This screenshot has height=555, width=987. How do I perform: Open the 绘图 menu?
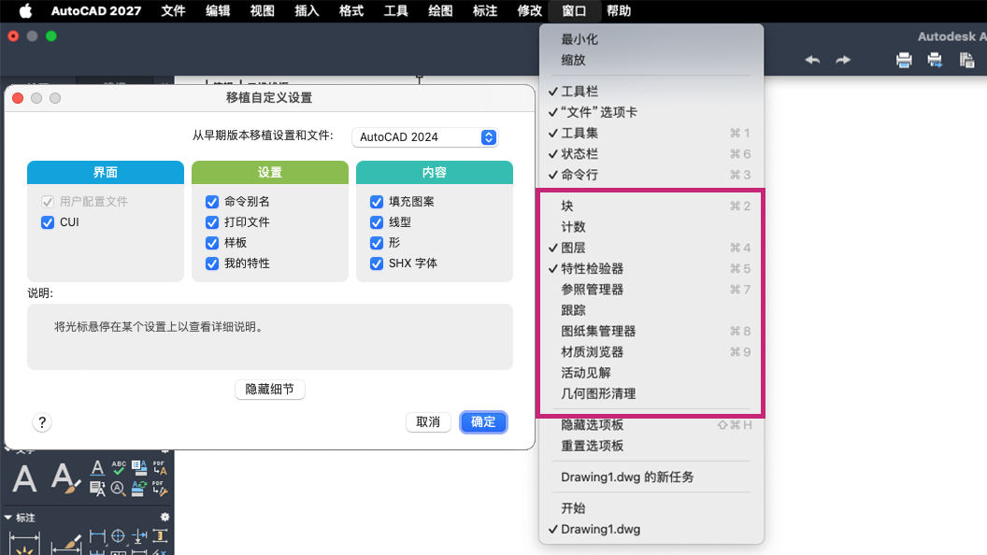[440, 10]
